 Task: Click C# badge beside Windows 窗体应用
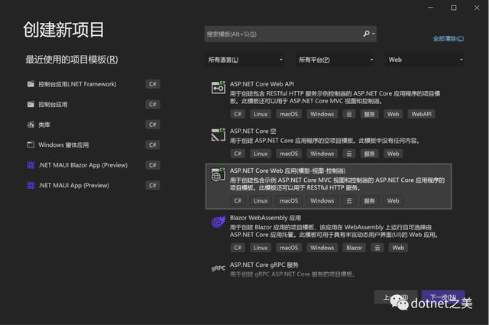coord(153,145)
